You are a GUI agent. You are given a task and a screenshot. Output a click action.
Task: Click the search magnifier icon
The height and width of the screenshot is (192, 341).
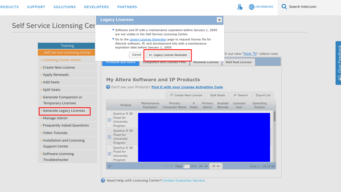pos(284,6)
